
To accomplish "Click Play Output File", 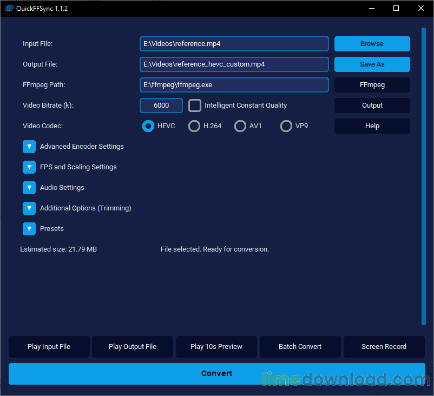I will (x=133, y=346).
